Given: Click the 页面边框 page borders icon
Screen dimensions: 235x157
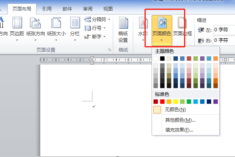Looking at the screenshot, I should pos(182,23).
